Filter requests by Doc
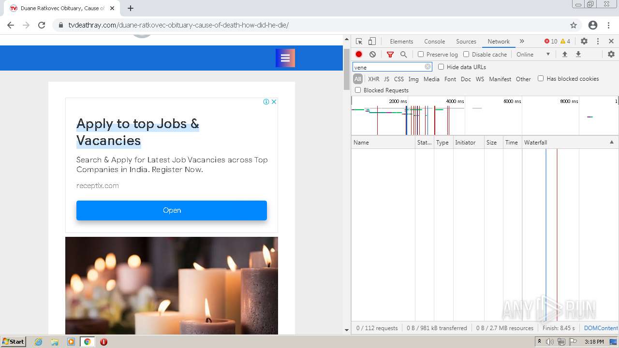 [x=466, y=79]
